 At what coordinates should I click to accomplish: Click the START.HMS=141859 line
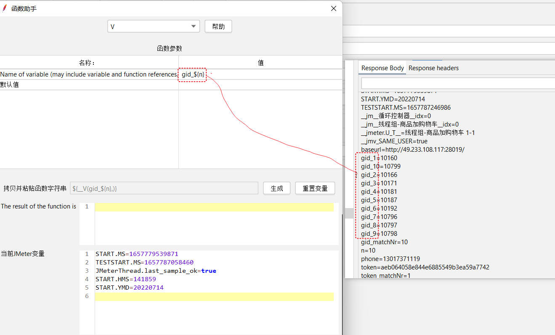point(125,279)
